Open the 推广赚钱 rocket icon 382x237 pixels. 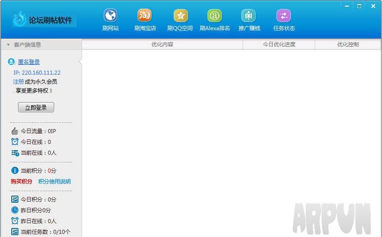pos(249,16)
